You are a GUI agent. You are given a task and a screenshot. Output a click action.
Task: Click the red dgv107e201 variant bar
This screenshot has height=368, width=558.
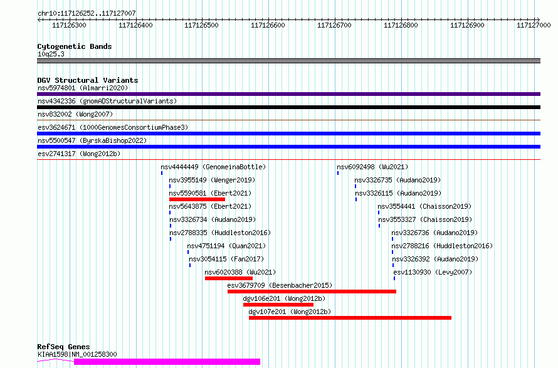point(350,318)
